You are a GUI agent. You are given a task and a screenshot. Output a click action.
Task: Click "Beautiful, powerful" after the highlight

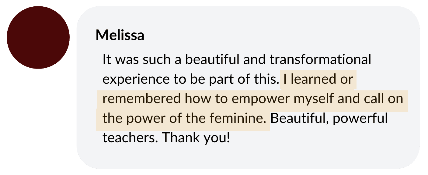(329, 119)
